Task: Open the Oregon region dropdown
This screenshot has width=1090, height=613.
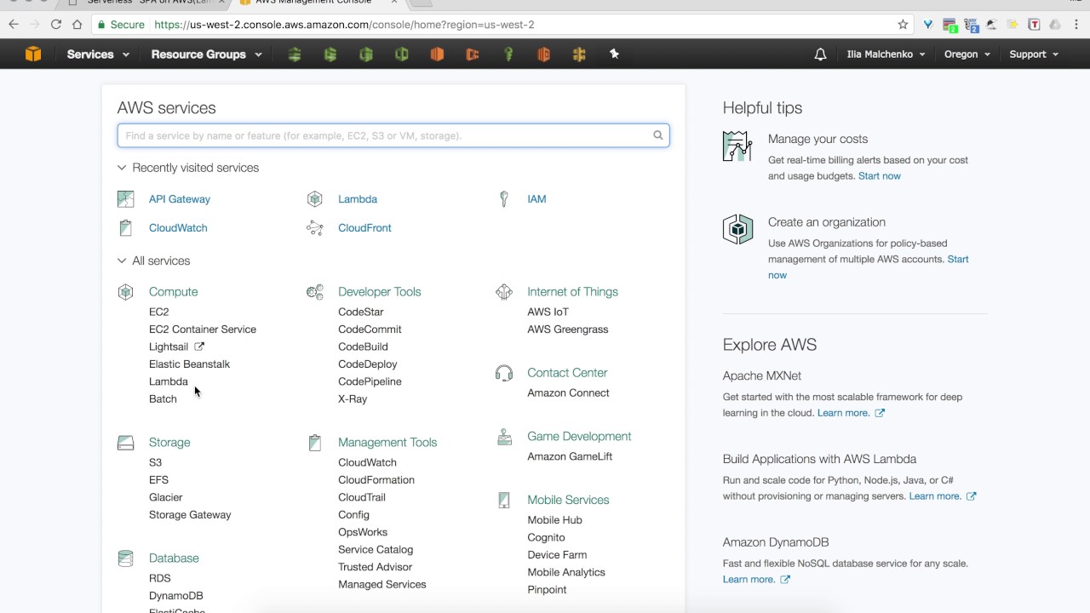Action: point(967,54)
